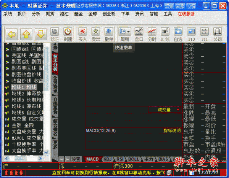Select the 主力 indicator tab

[x=148, y=159]
